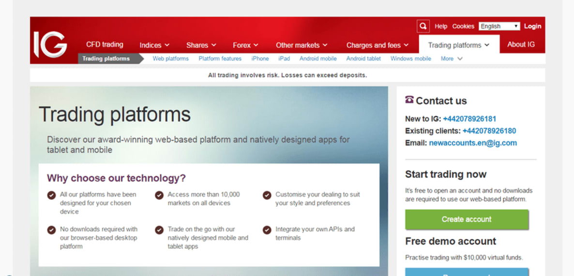Click the Login link
574x276 pixels.
(x=533, y=26)
